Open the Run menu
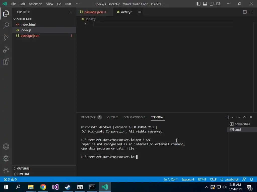 [68, 4]
